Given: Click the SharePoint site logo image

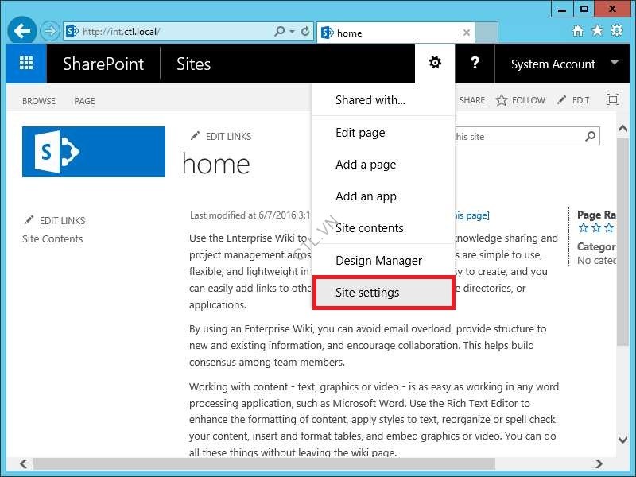Looking at the screenshot, I should (x=94, y=151).
